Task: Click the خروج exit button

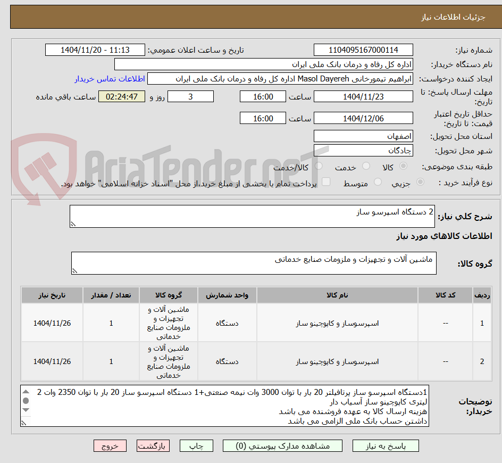Action: 110,445
